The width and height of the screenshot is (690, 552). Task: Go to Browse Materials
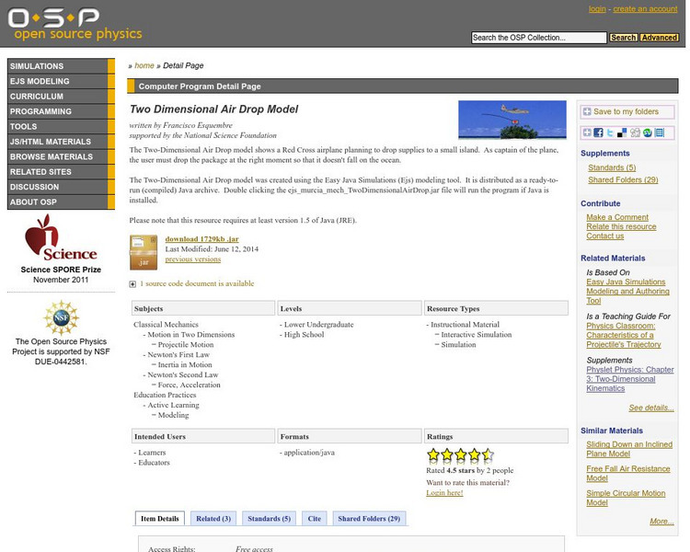pyautogui.click(x=61, y=156)
